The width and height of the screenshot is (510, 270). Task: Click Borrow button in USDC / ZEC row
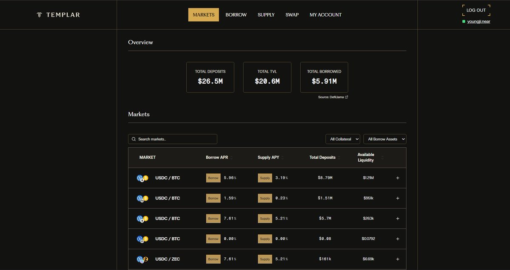214,259
